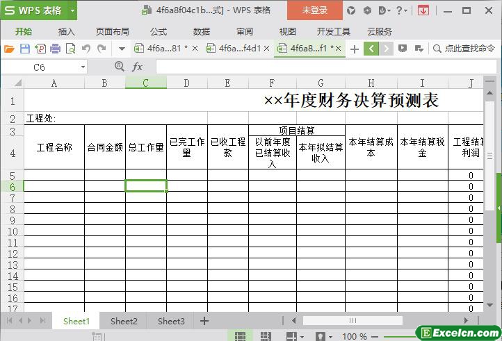502x341 pixels.
Task: Open the 页面布局 ribbon tab
Action: coord(113,32)
